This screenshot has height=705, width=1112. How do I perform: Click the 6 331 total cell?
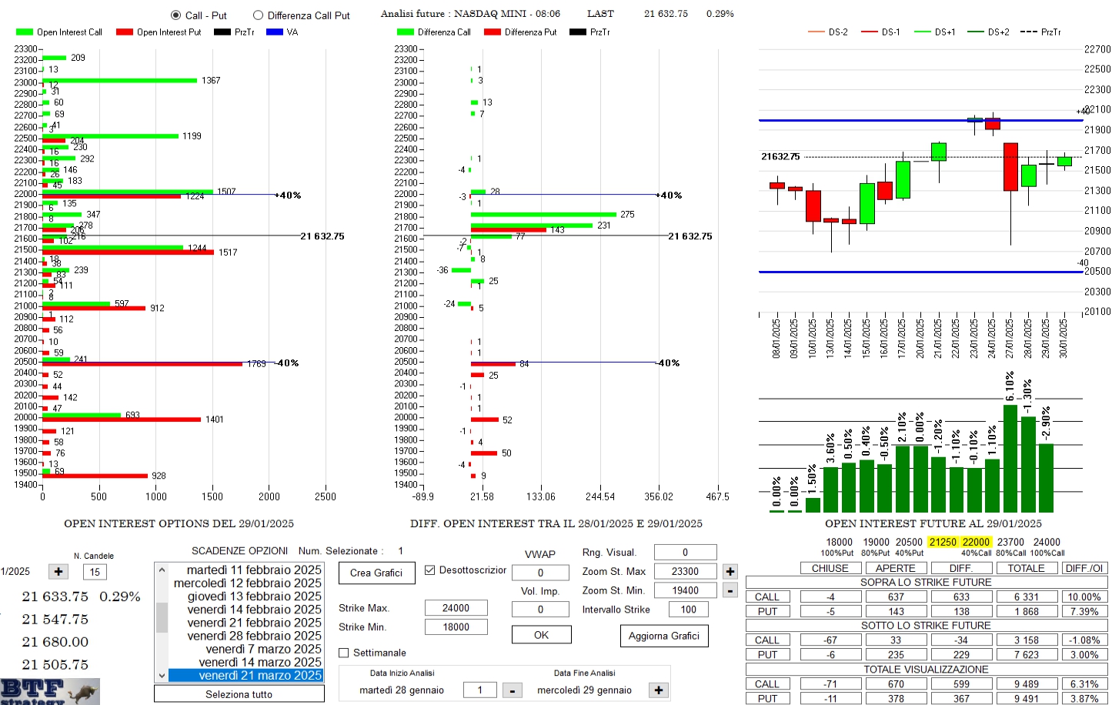click(x=1027, y=597)
